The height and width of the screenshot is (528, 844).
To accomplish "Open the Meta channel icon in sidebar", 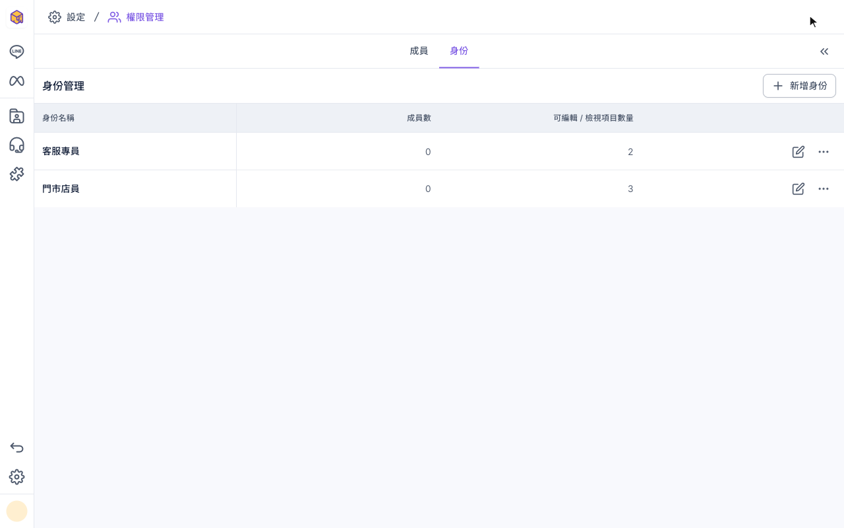I will tap(16, 81).
